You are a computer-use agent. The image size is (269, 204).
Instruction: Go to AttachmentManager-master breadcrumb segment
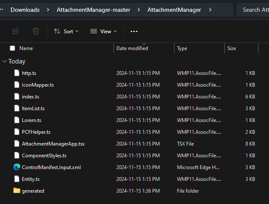[93, 10]
